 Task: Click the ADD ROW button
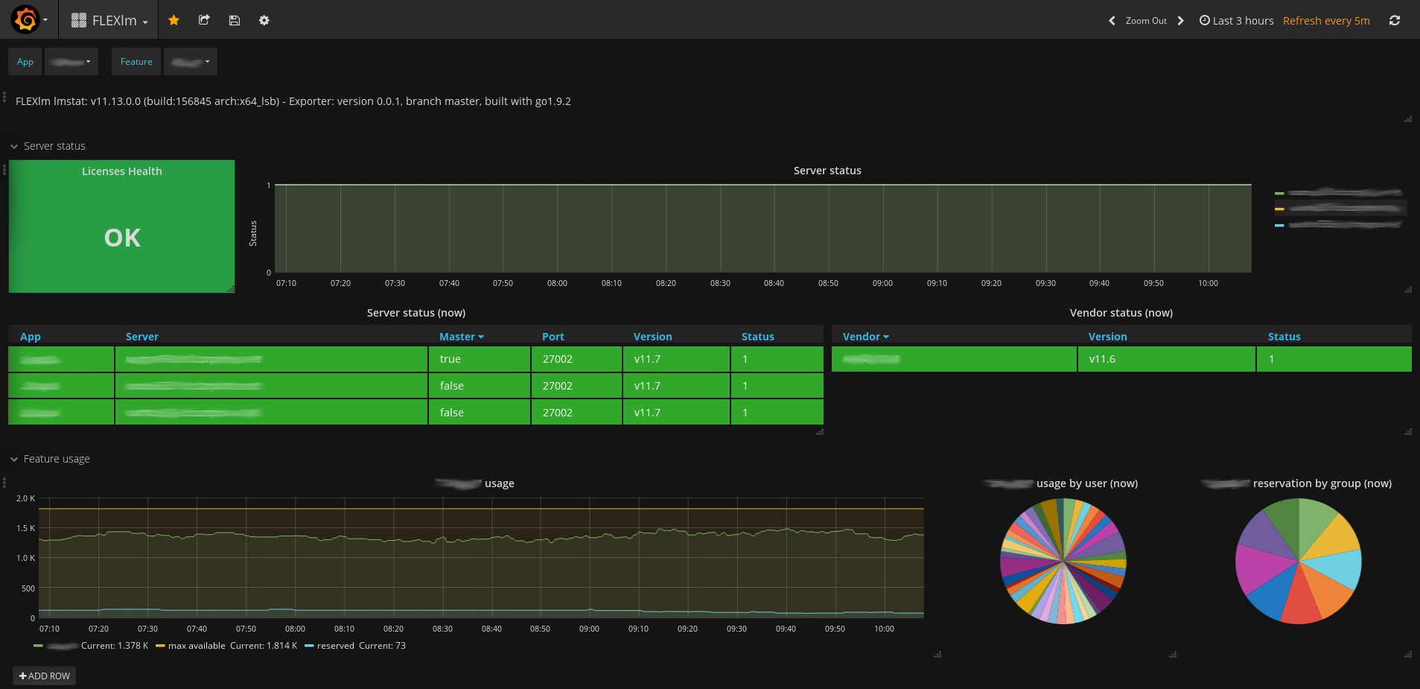click(x=45, y=676)
